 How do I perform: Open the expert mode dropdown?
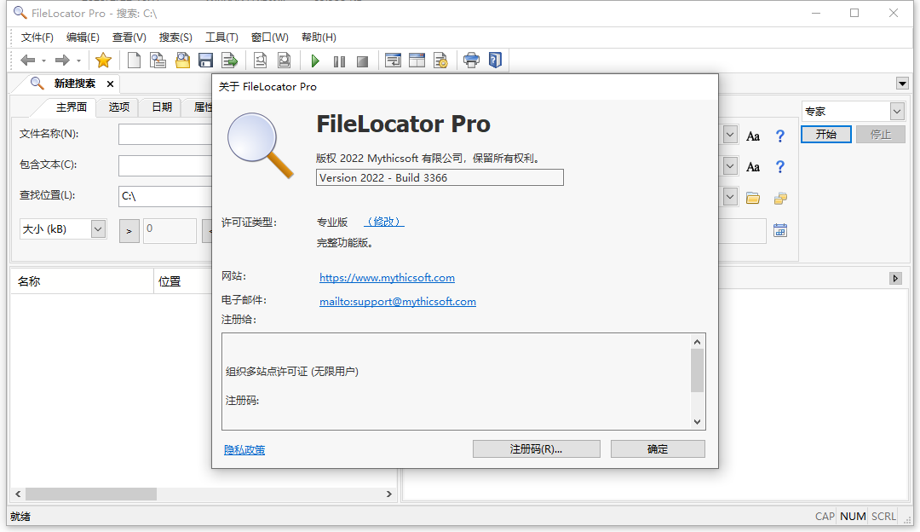pos(896,111)
